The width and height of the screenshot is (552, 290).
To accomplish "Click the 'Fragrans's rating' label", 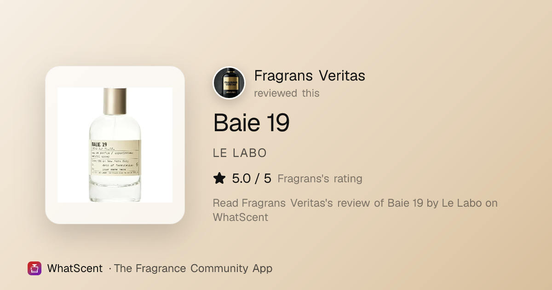I will (320, 179).
